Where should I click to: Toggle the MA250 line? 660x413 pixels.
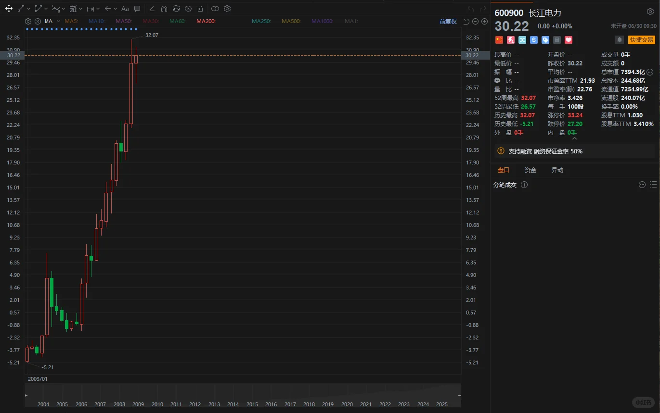(261, 21)
